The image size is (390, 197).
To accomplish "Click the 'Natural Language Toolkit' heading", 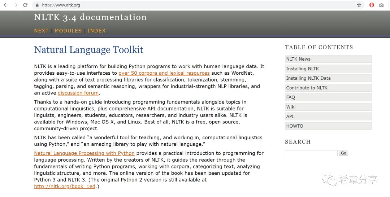I will [x=88, y=50].
